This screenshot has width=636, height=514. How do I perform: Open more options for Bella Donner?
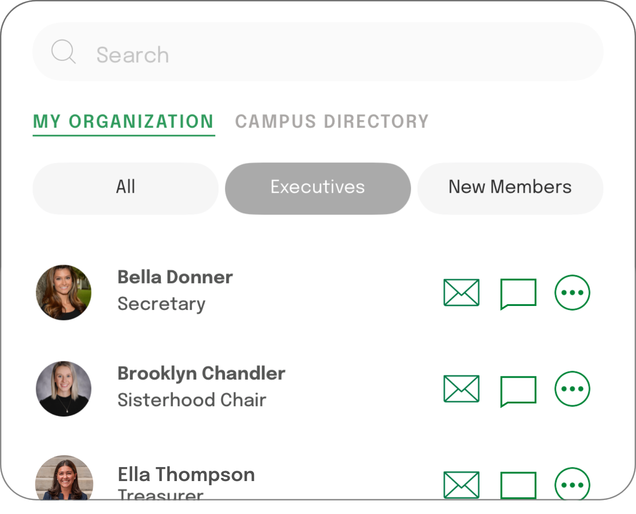pyautogui.click(x=572, y=292)
